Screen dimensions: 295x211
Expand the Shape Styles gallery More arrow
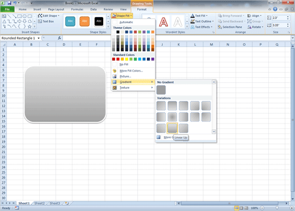(108, 27)
